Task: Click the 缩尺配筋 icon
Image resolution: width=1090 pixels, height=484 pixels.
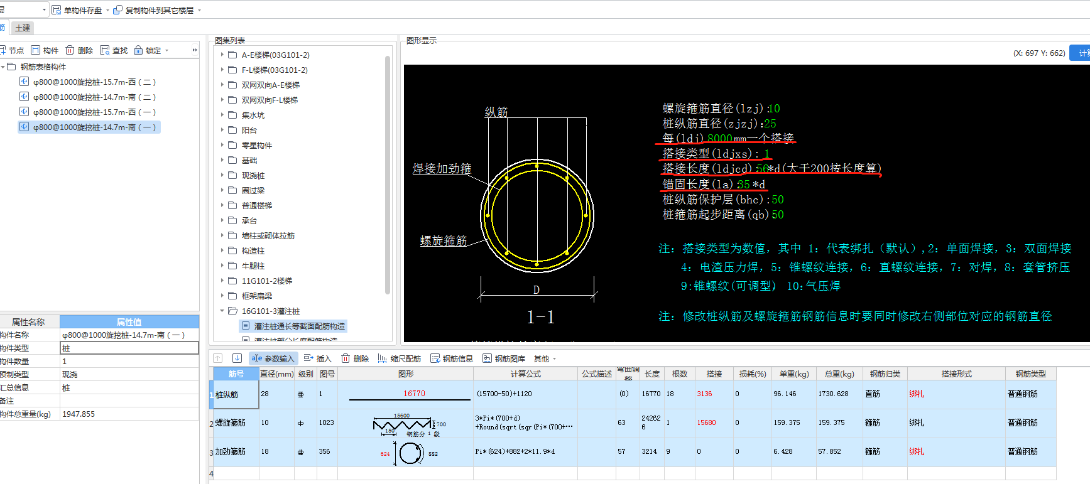Action: click(x=382, y=358)
